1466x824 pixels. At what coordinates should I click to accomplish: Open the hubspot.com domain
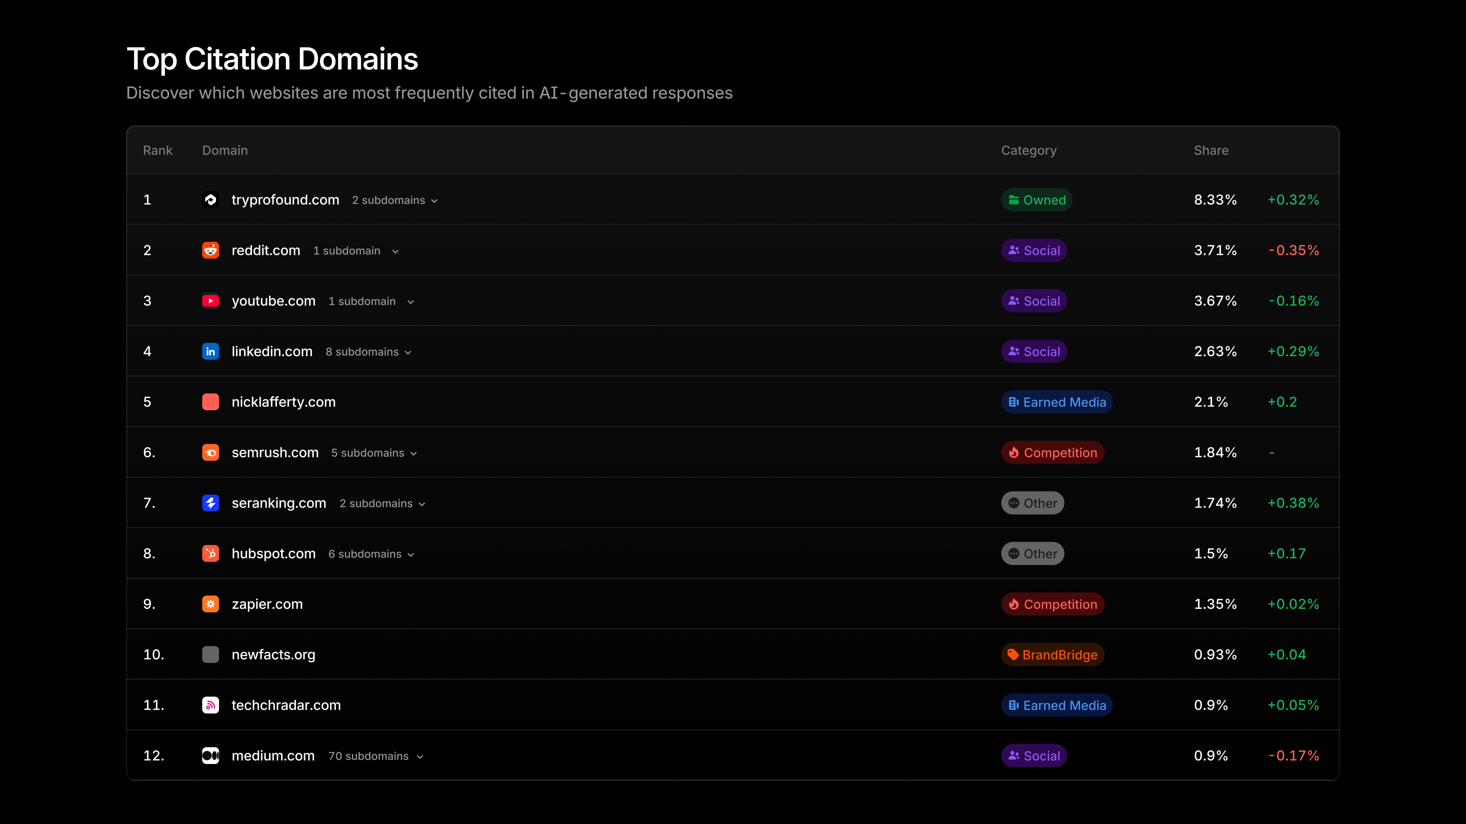[273, 553]
